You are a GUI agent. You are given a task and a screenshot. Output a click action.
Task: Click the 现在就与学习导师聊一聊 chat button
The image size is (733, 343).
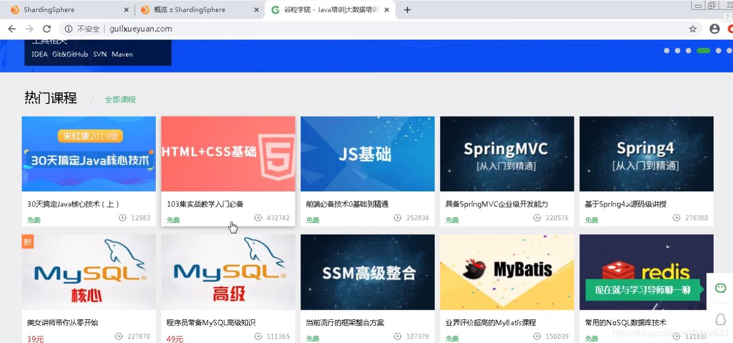tap(643, 290)
